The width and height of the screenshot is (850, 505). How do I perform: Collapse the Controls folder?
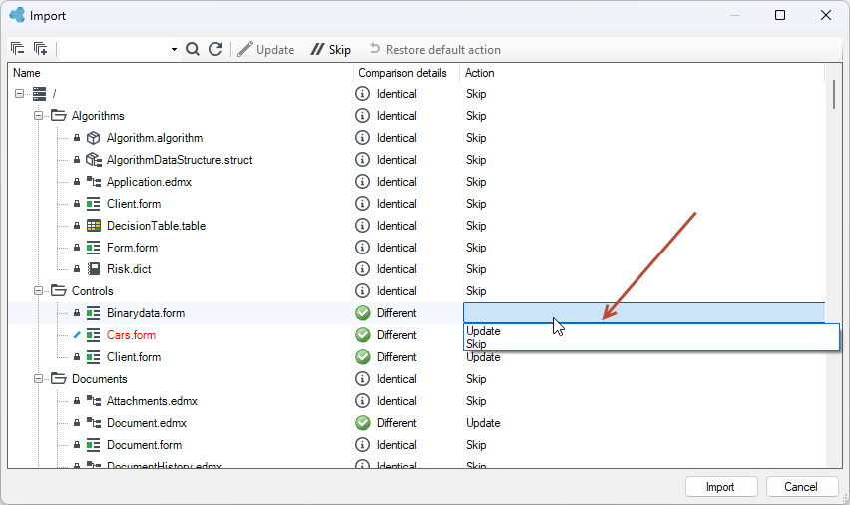(39, 290)
